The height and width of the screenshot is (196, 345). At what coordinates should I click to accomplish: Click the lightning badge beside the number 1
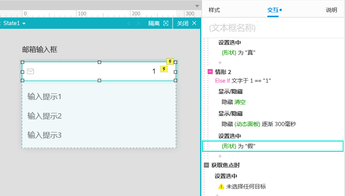164,69
